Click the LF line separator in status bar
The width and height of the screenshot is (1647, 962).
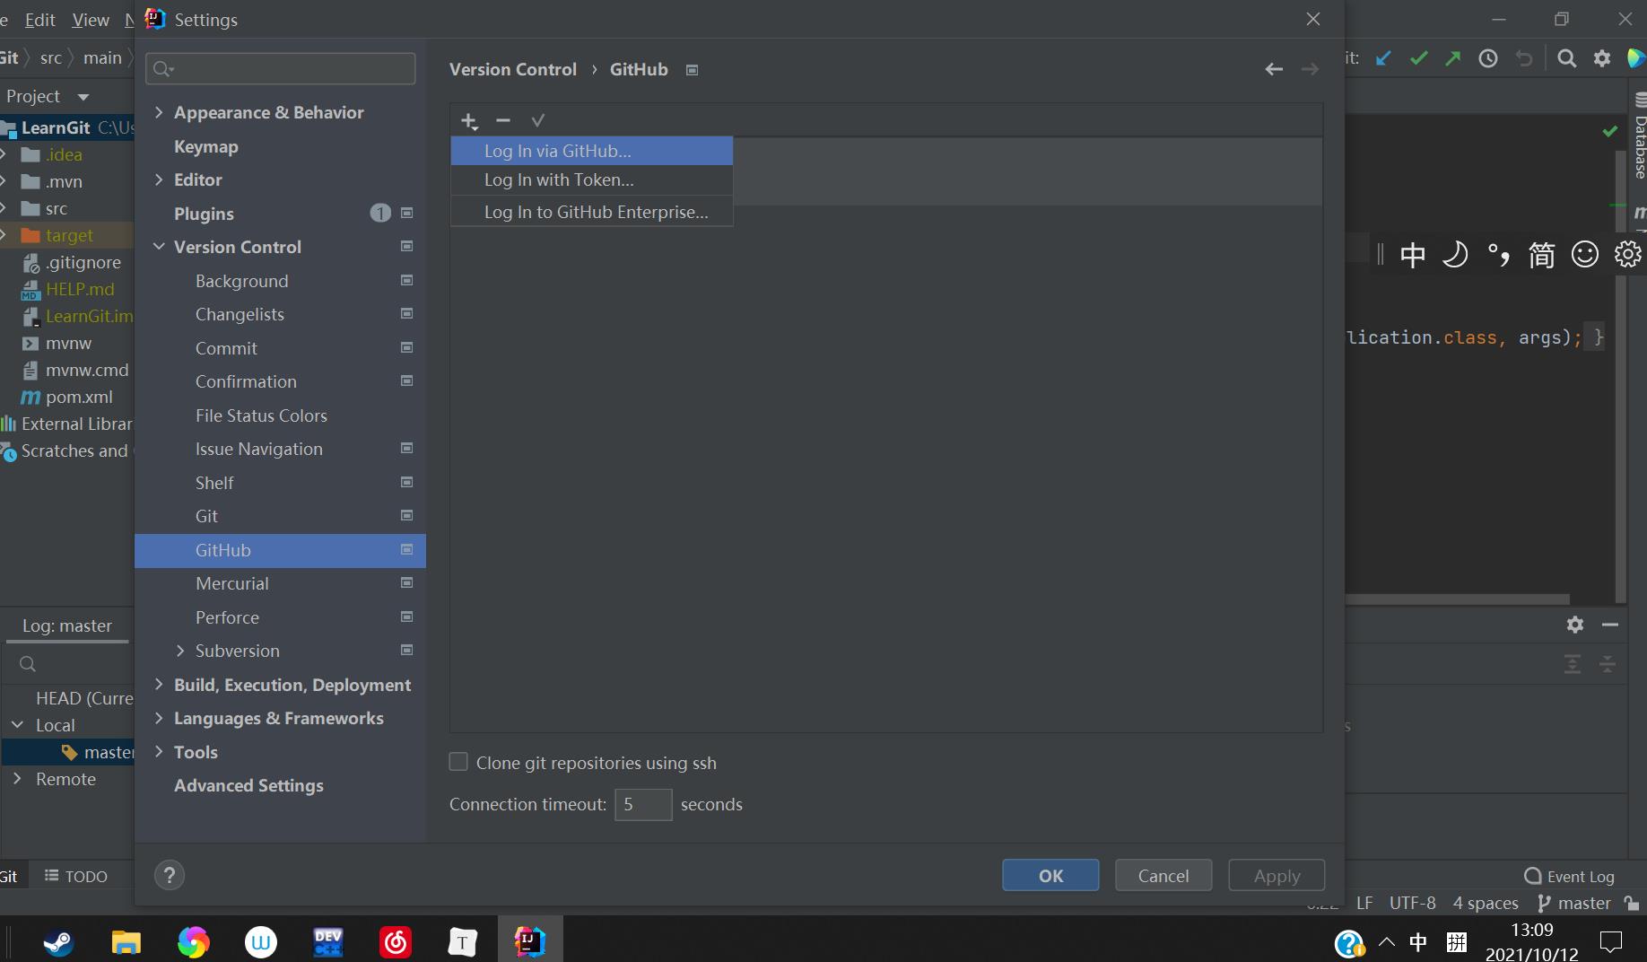click(1364, 903)
